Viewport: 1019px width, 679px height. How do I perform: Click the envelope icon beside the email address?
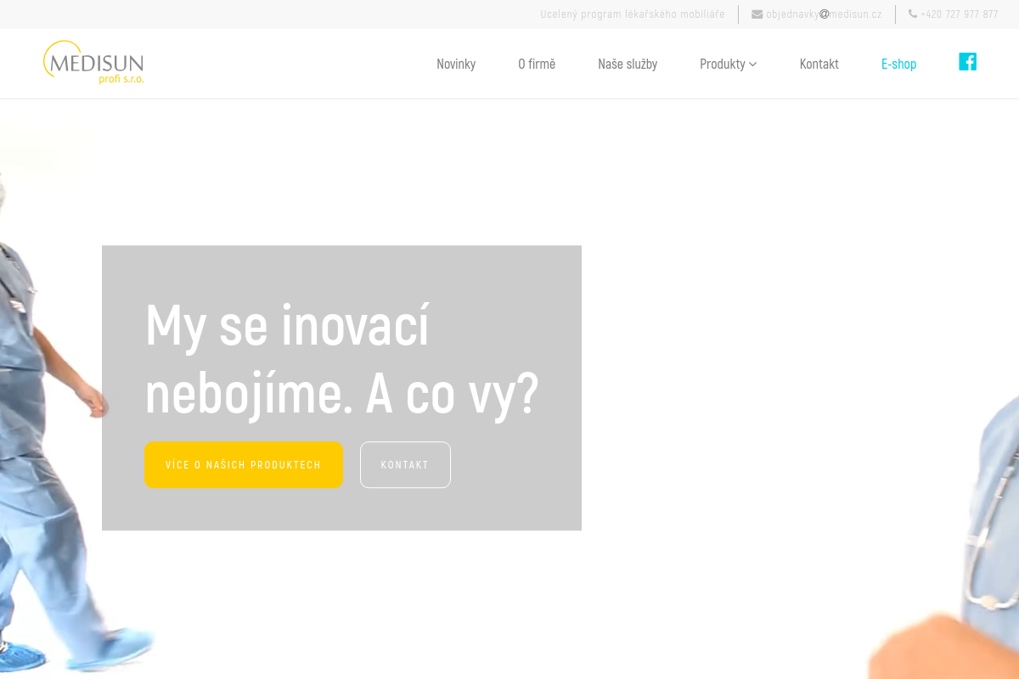tap(757, 14)
